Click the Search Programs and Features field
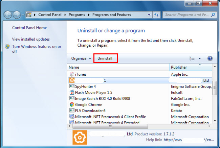The width and height of the screenshot is (220, 148). point(186,15)
